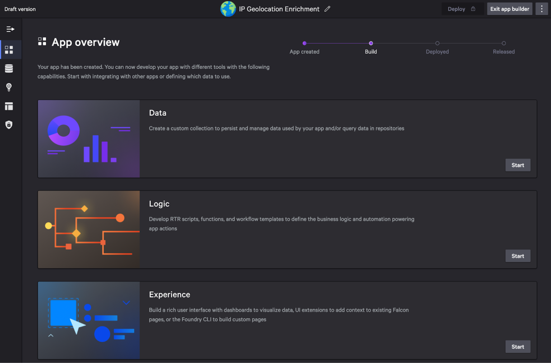Click the Draft version label
Image resolution: width=551 pixels, height=363 pixels.
(x=20, y=9)
